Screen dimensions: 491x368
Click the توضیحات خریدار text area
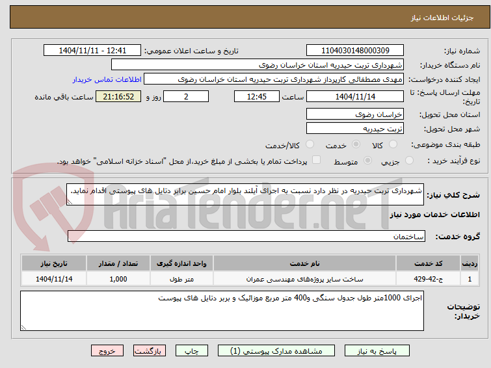click(x=222, y=311)
